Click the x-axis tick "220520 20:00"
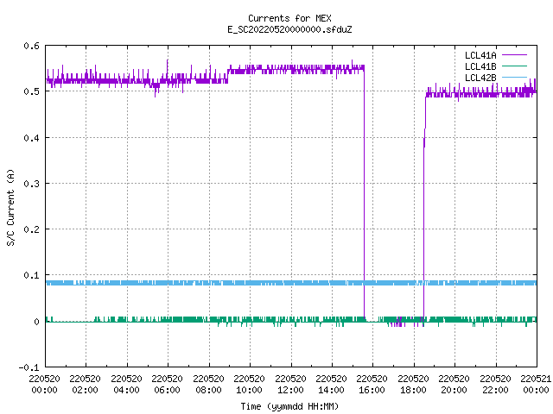This screenshot has width=553, height=414. [454, 385]
